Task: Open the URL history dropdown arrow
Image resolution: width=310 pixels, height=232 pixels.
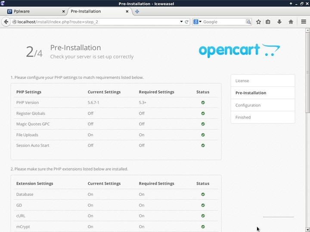Action: [181, 21]
